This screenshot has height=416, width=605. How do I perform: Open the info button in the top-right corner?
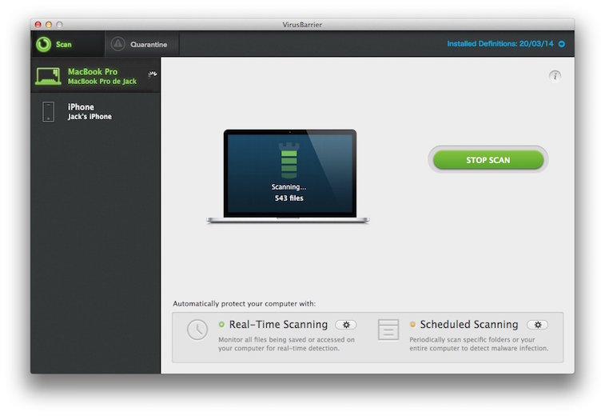coord(555,75)
